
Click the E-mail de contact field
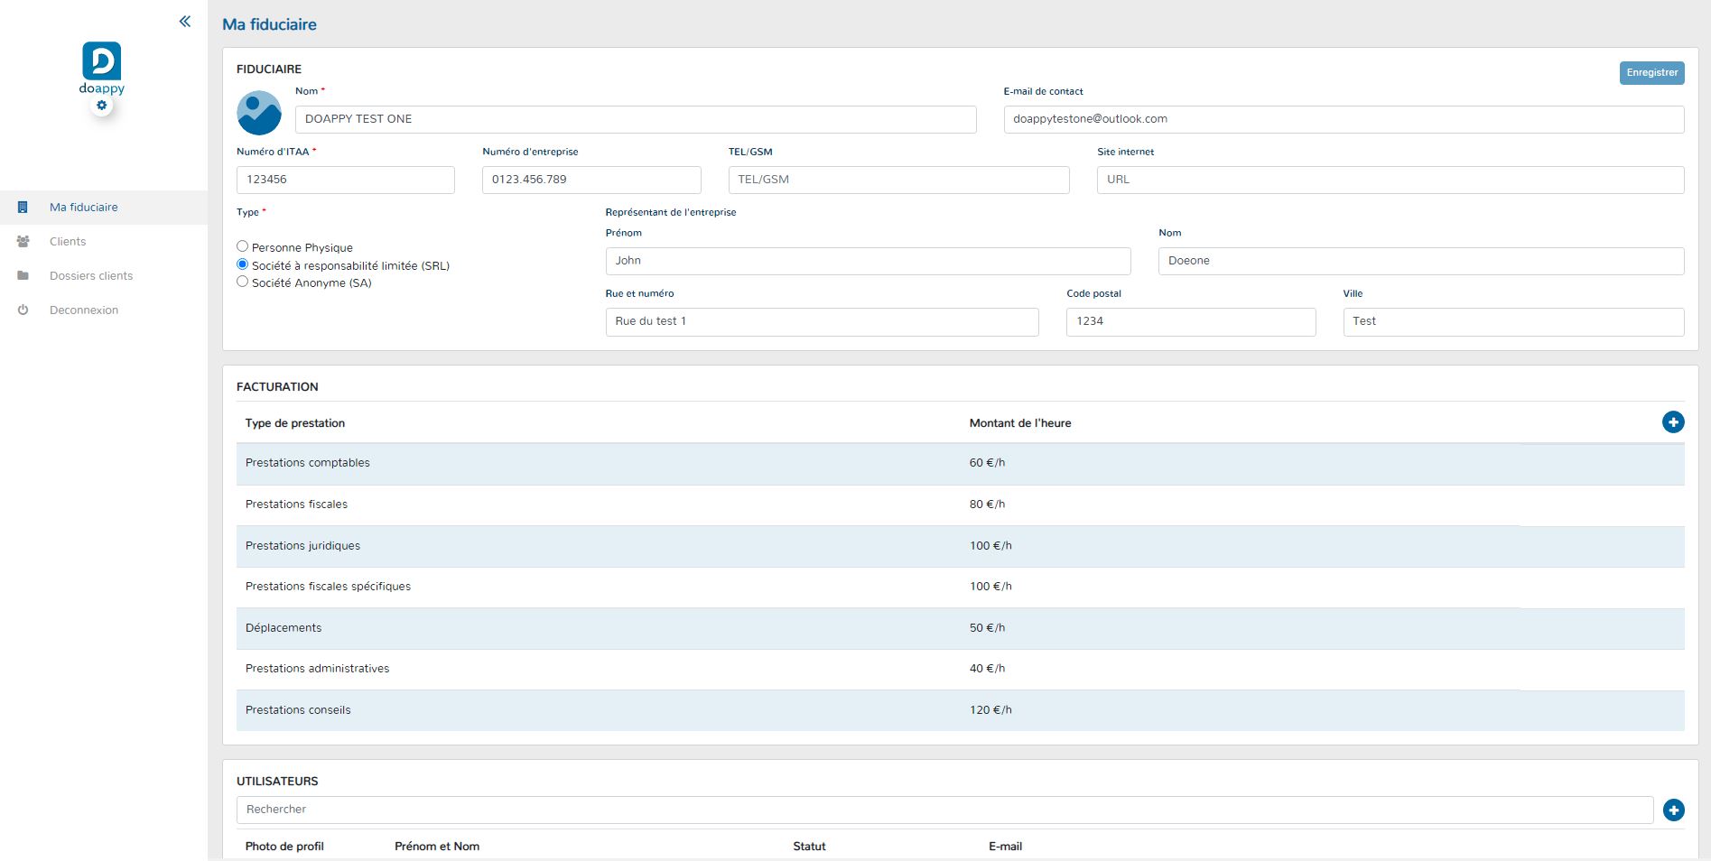pos(1344,119)
